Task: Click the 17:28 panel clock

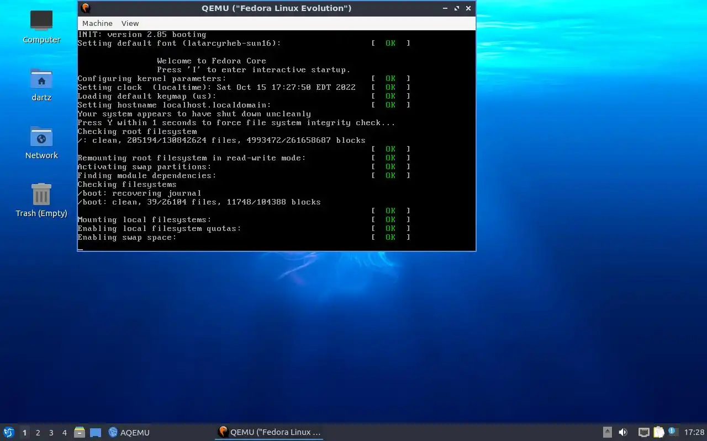Action: click(694, 433)
